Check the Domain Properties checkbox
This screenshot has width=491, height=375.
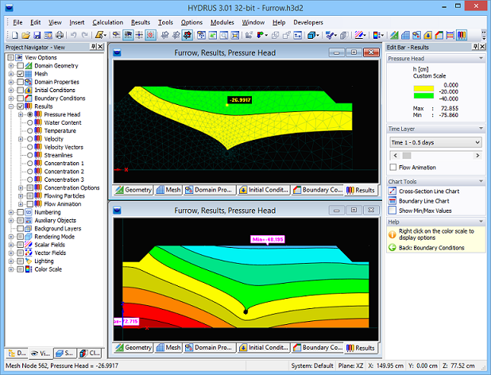pos(21,82)
